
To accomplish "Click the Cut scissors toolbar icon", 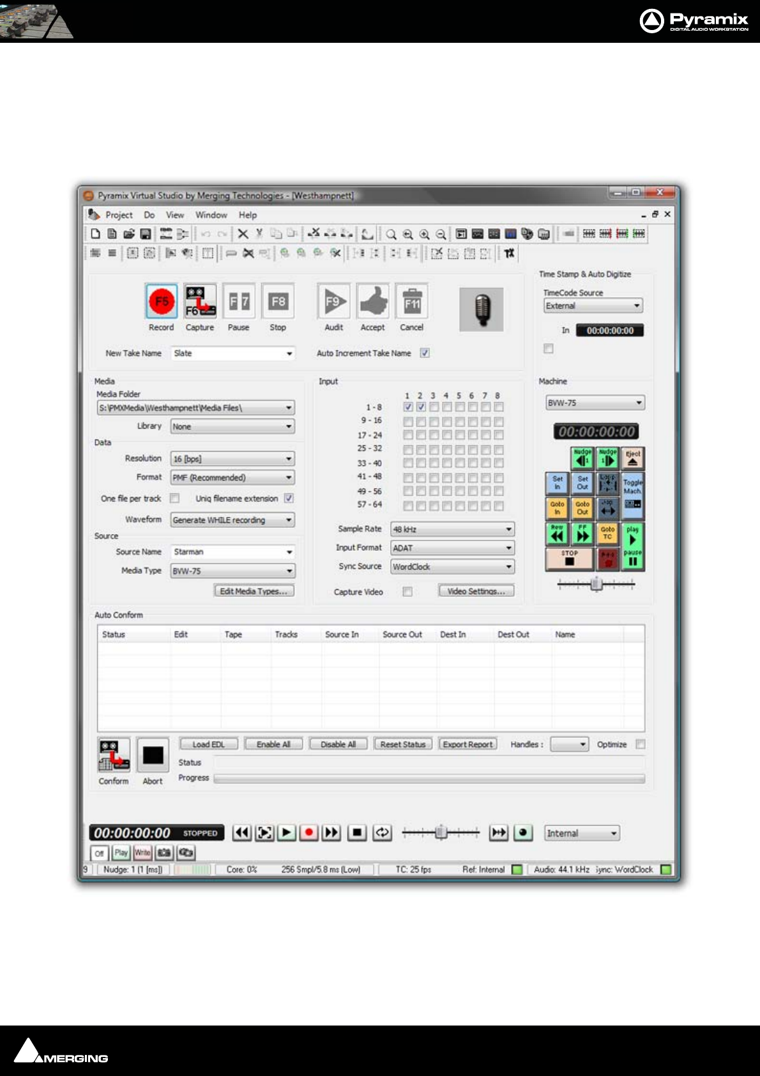I will [x=259, y=234].
